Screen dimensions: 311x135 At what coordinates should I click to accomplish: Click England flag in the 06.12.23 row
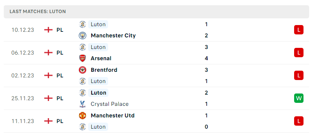(48, 53)
